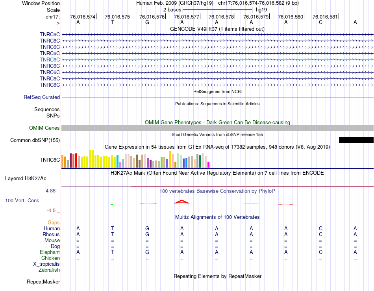
Task: Open 100 vertebrates Basewise Conservation by PhyloP title
Action: tap(217, 191)
